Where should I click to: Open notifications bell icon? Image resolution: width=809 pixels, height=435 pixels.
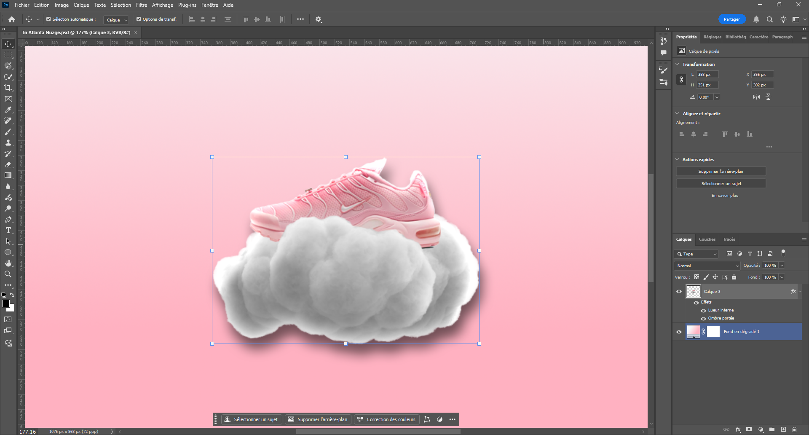(x=756, y=19)
